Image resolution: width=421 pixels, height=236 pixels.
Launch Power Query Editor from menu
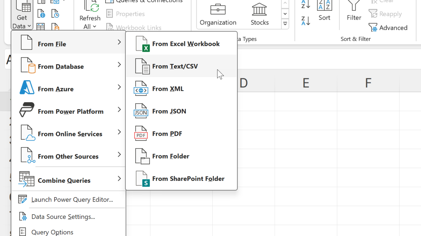tap(72, 200)
